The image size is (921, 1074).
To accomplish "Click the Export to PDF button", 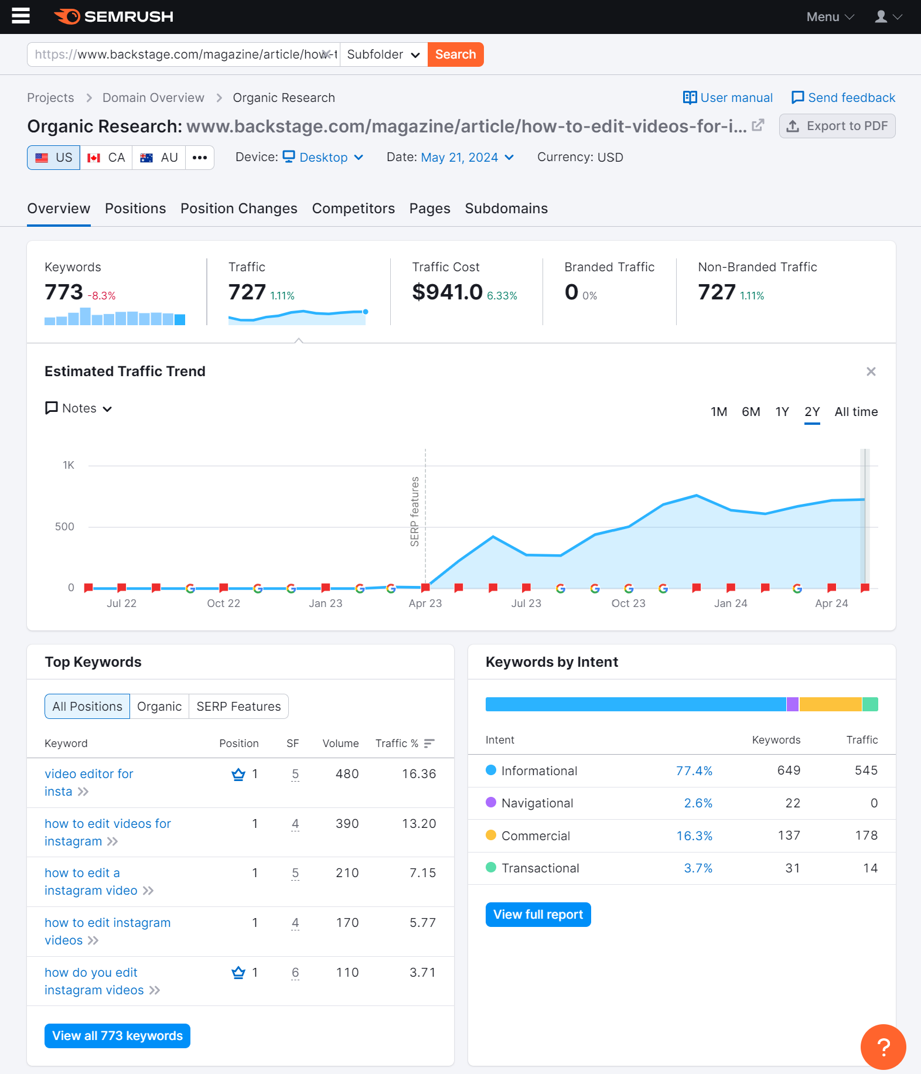I will point(837,126).
